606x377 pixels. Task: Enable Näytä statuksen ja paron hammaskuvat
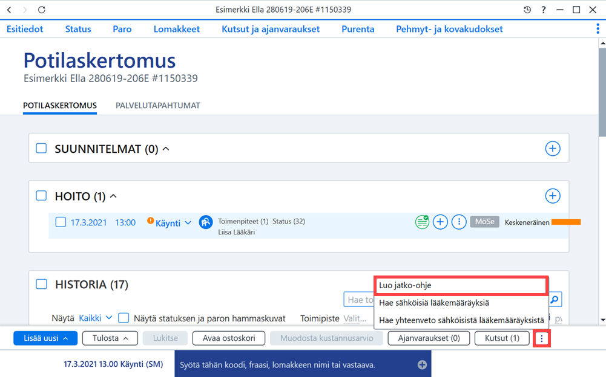click(x=124, y=318)
